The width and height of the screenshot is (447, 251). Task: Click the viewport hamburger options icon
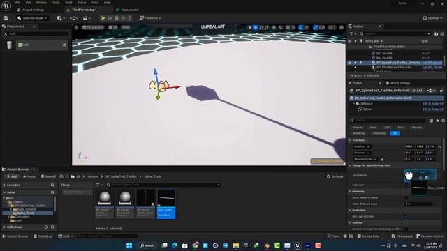[x=76, y=27]
